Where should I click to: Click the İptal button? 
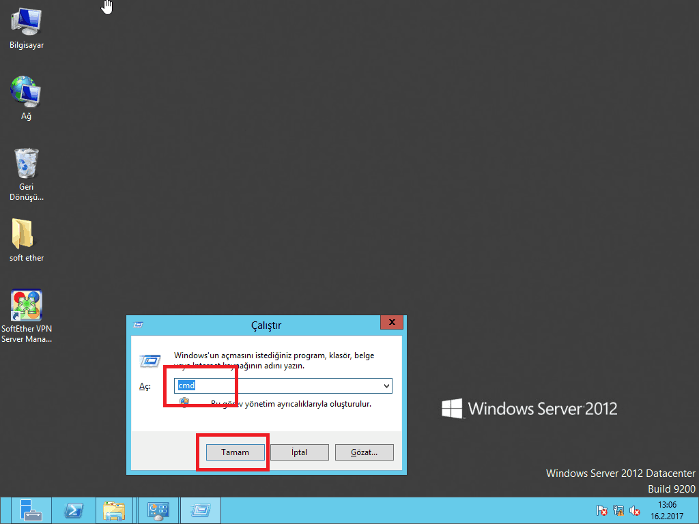click(300, 452)
